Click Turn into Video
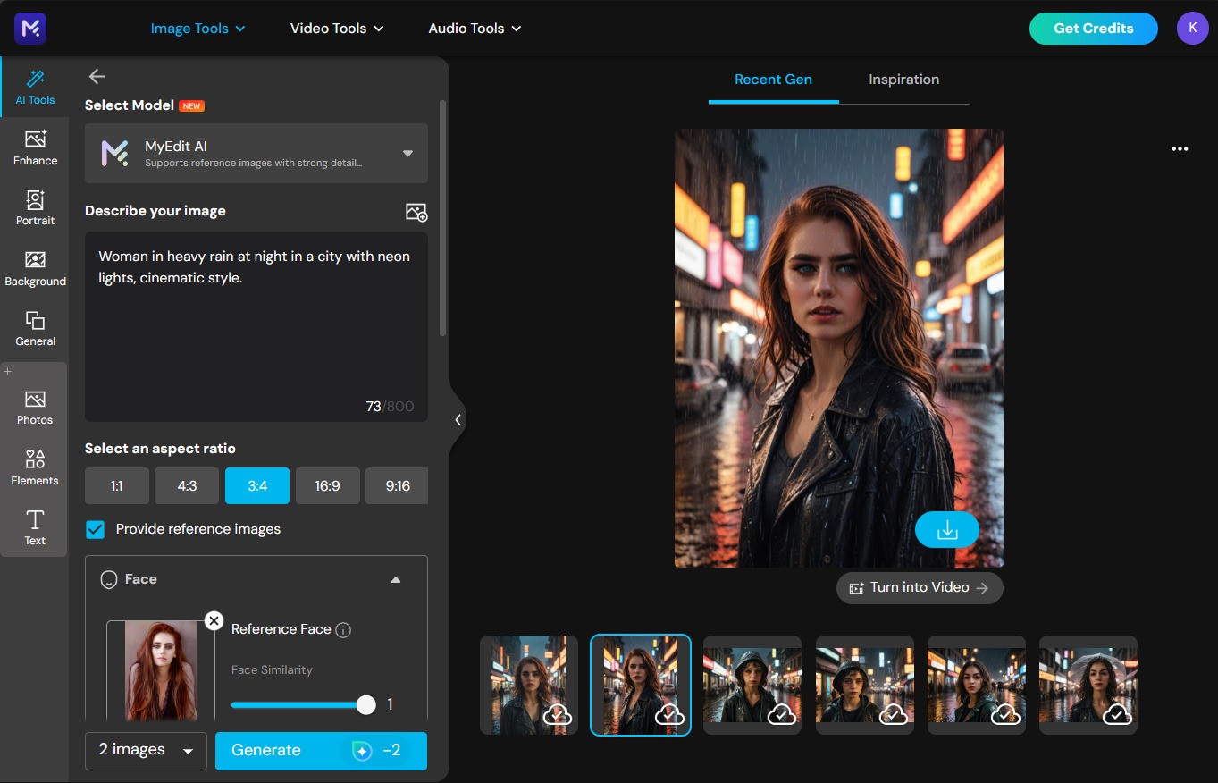This screenshot has width=1218, height=783. [919, 587]
